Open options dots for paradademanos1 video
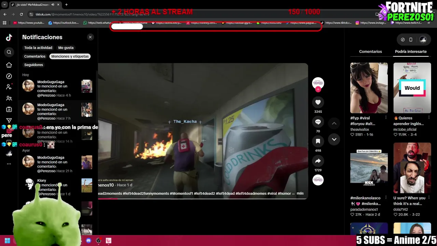The image size is (437, 246). click(386, 197)
